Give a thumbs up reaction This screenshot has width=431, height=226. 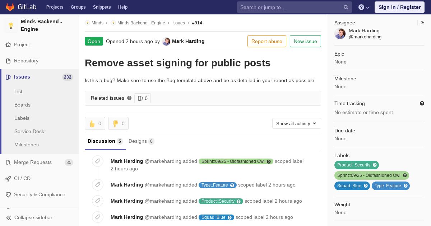point(95,123)
